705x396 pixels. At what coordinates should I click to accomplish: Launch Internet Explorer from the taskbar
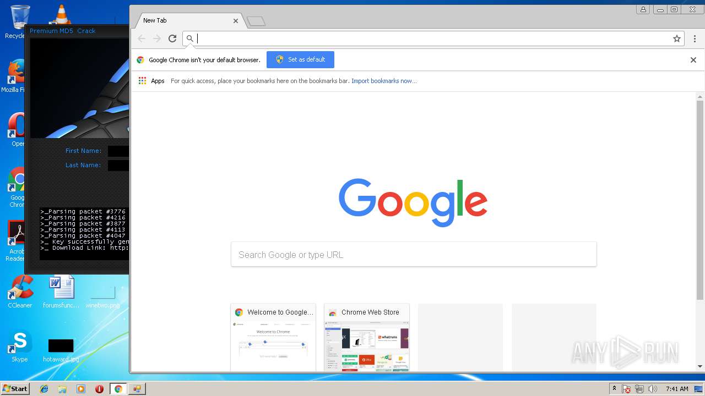pyautogui.click(x=44, y=389)
